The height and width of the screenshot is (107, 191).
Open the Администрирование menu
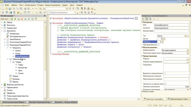tap(53, 5)
